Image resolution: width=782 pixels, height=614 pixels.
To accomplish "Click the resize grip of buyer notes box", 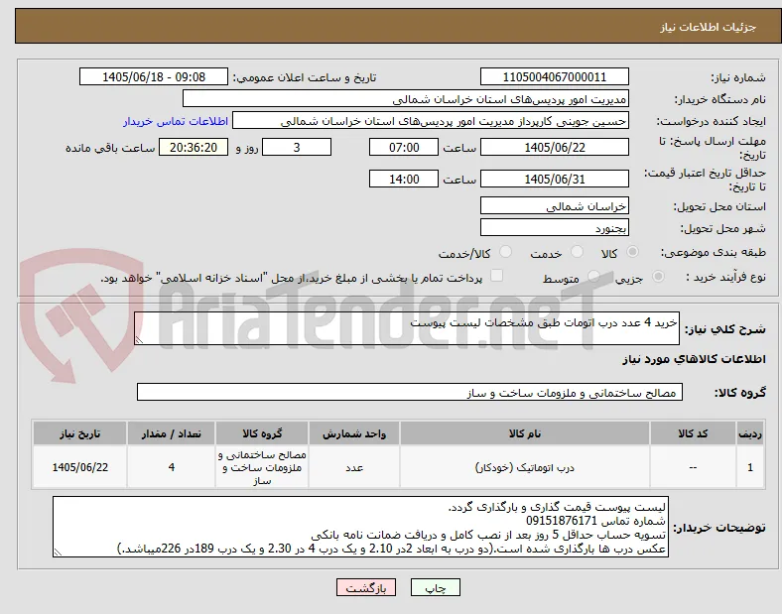I will [x=58, y=552].
